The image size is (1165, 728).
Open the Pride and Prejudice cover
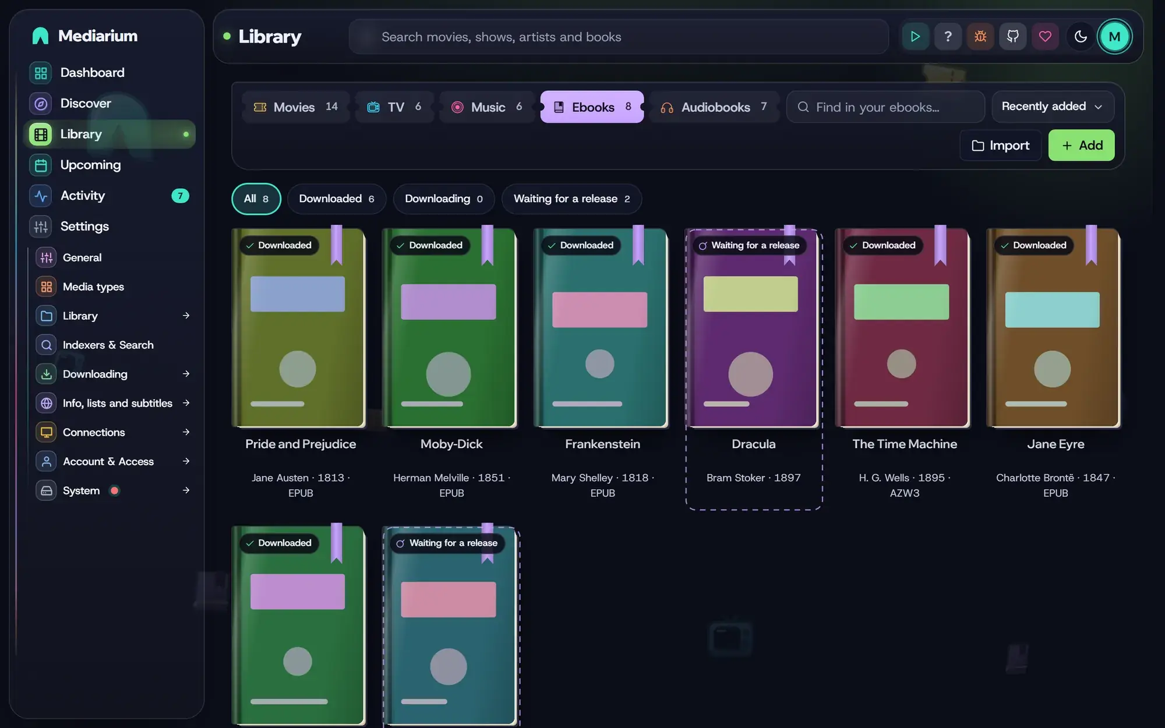click(x=299, y=328)
